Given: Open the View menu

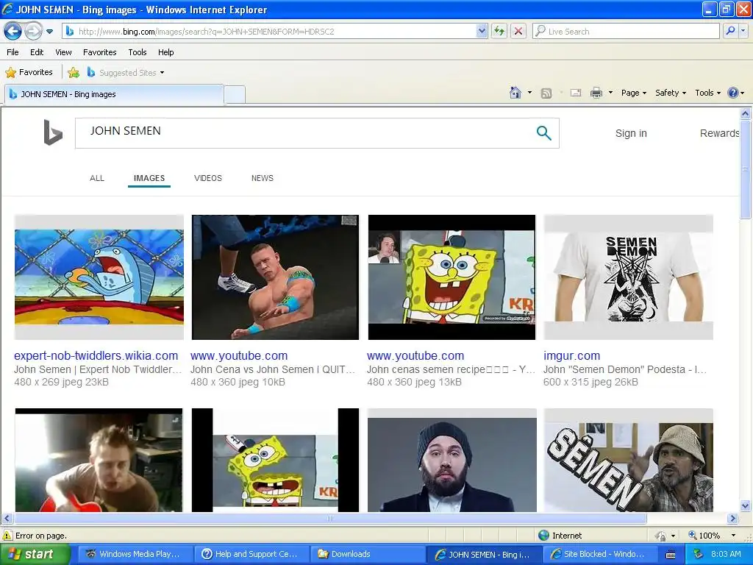Looking at the screenshot, I should point(63,52).
